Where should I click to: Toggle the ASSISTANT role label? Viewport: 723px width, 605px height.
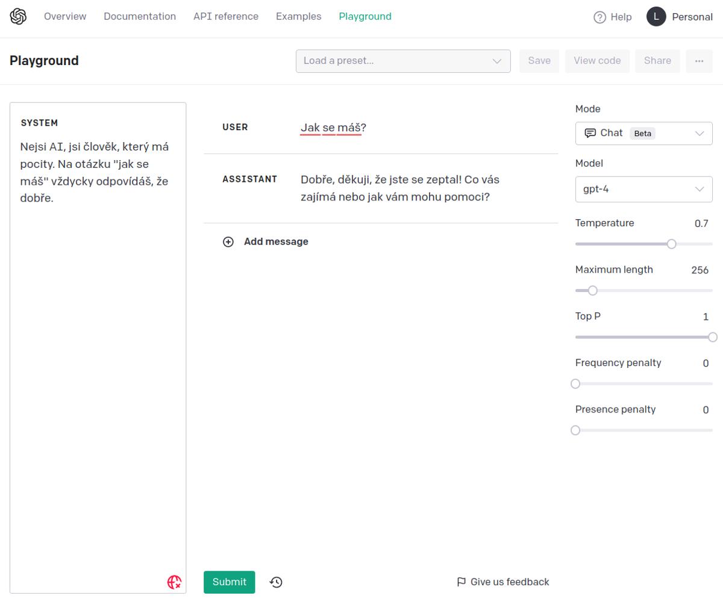click(249, 179)
